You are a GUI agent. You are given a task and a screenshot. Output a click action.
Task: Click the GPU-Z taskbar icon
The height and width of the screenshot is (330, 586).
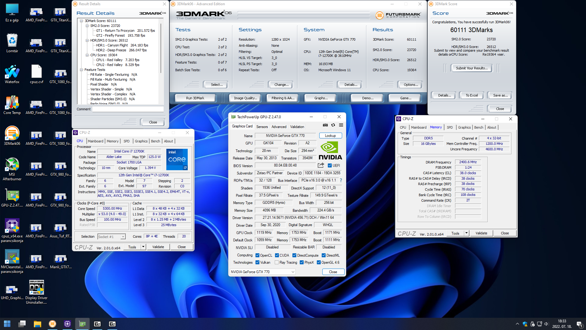pyautogui.click(x=82, y=324)
